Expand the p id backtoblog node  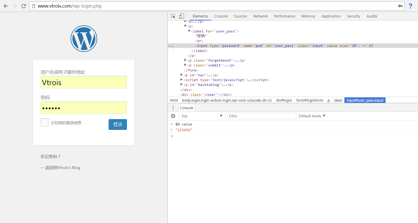[181, 85]
